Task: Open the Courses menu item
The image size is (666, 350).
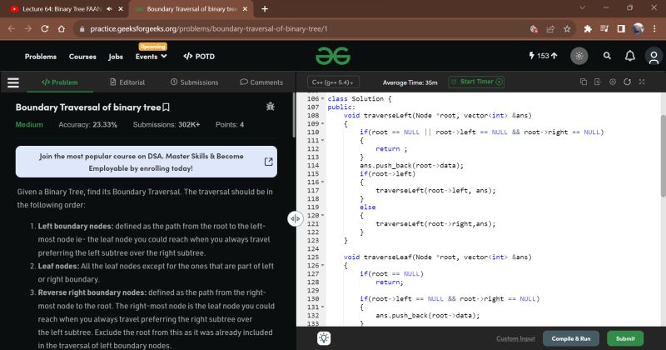Action: pos(82,57)
